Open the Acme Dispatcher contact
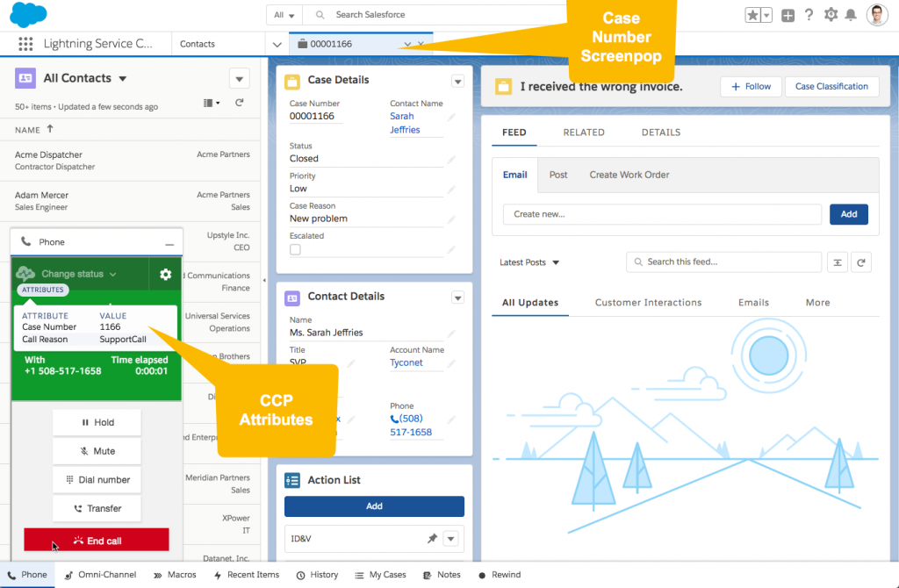This screenshot has height=588, width=899. pos(48,154)
